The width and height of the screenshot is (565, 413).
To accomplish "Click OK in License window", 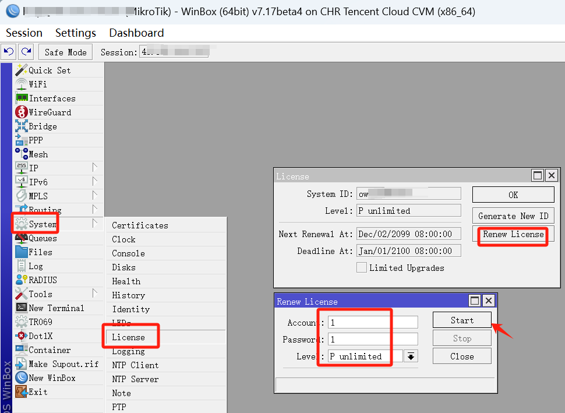I will 513,195.
